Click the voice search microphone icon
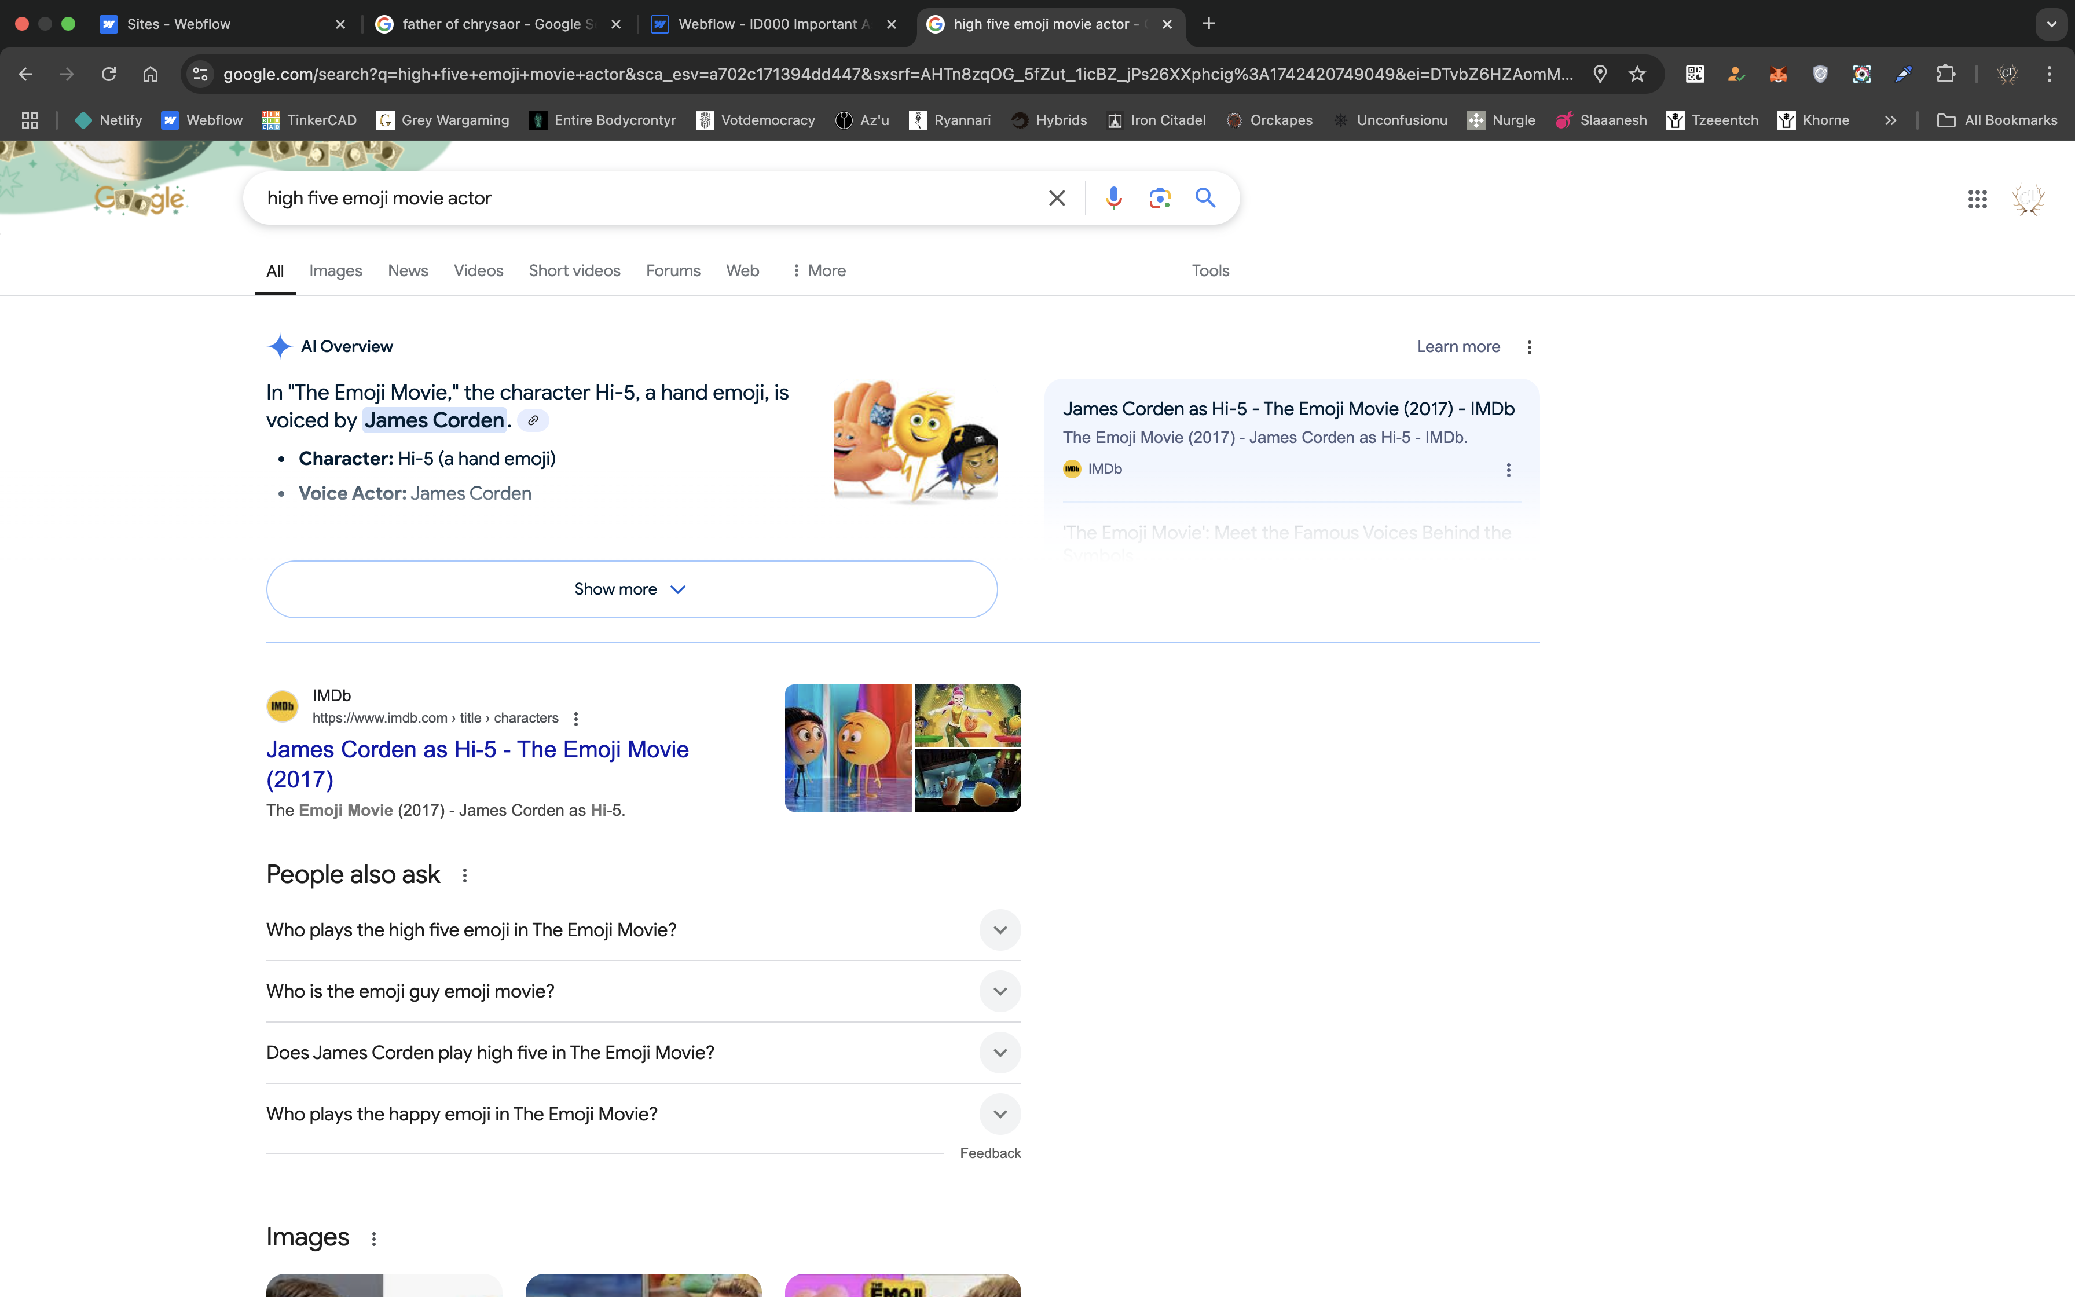Screen dimensions: 2075x1297 click(x=1113, y=198)
